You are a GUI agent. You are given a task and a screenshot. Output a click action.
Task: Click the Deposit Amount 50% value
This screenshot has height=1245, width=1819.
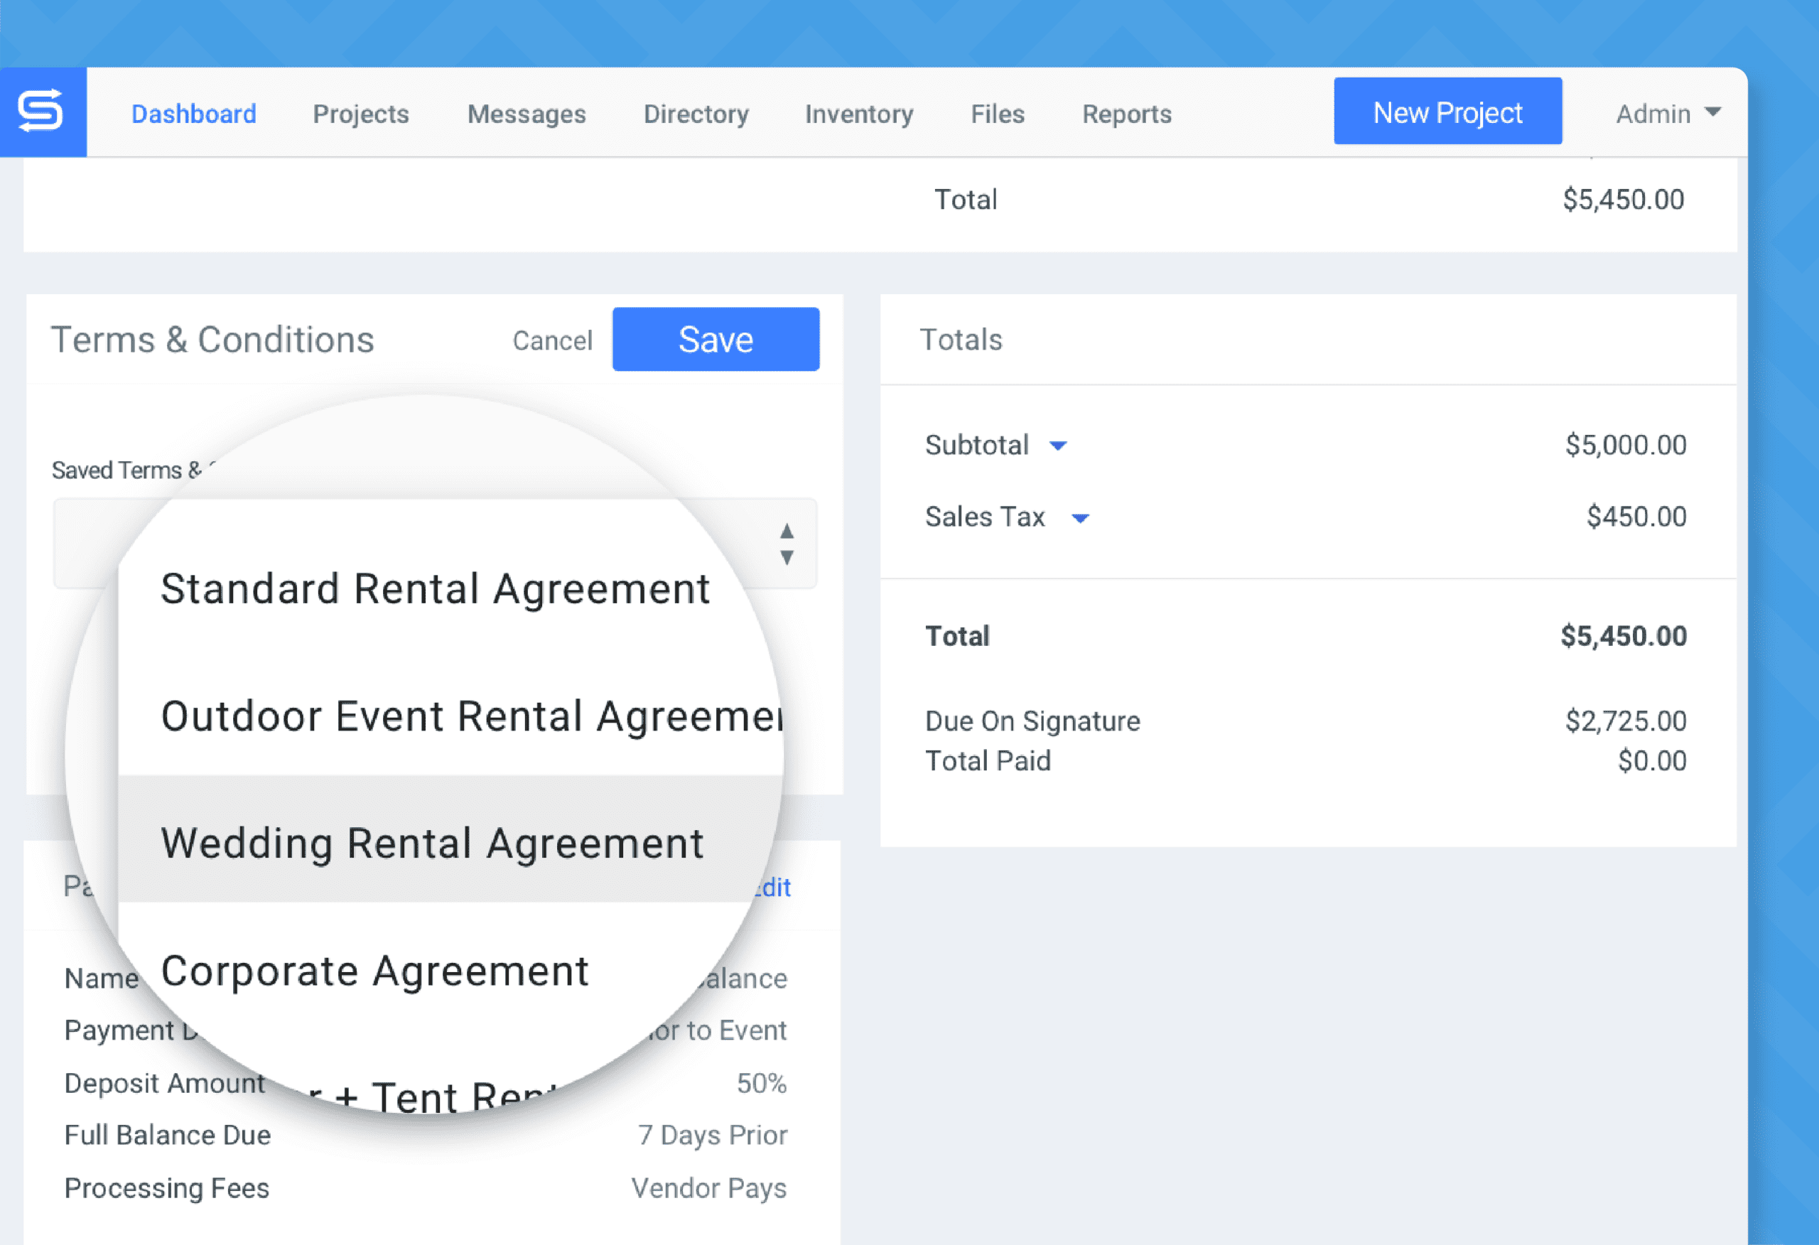762,1084
